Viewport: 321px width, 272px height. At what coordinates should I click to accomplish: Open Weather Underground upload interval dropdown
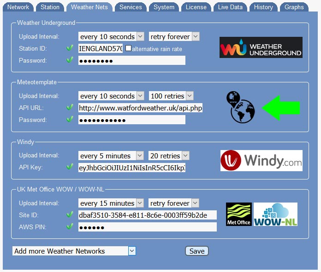[111, 36]
